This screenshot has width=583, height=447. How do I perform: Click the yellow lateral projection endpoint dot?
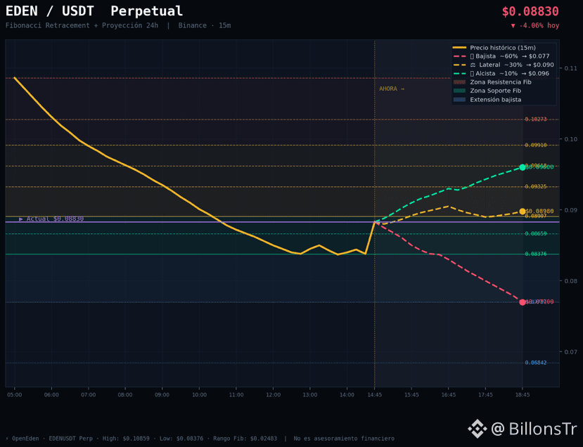523,212
